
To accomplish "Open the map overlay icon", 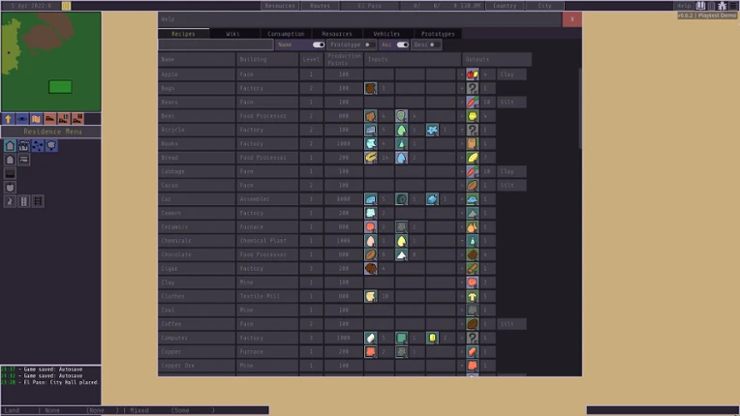I will (36, 119).
